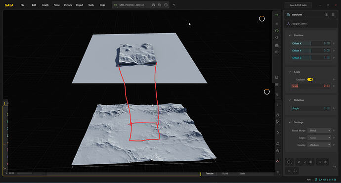This screenshot has height=183, width=341.
Task: Open the Preview menu
Action: 68,5
